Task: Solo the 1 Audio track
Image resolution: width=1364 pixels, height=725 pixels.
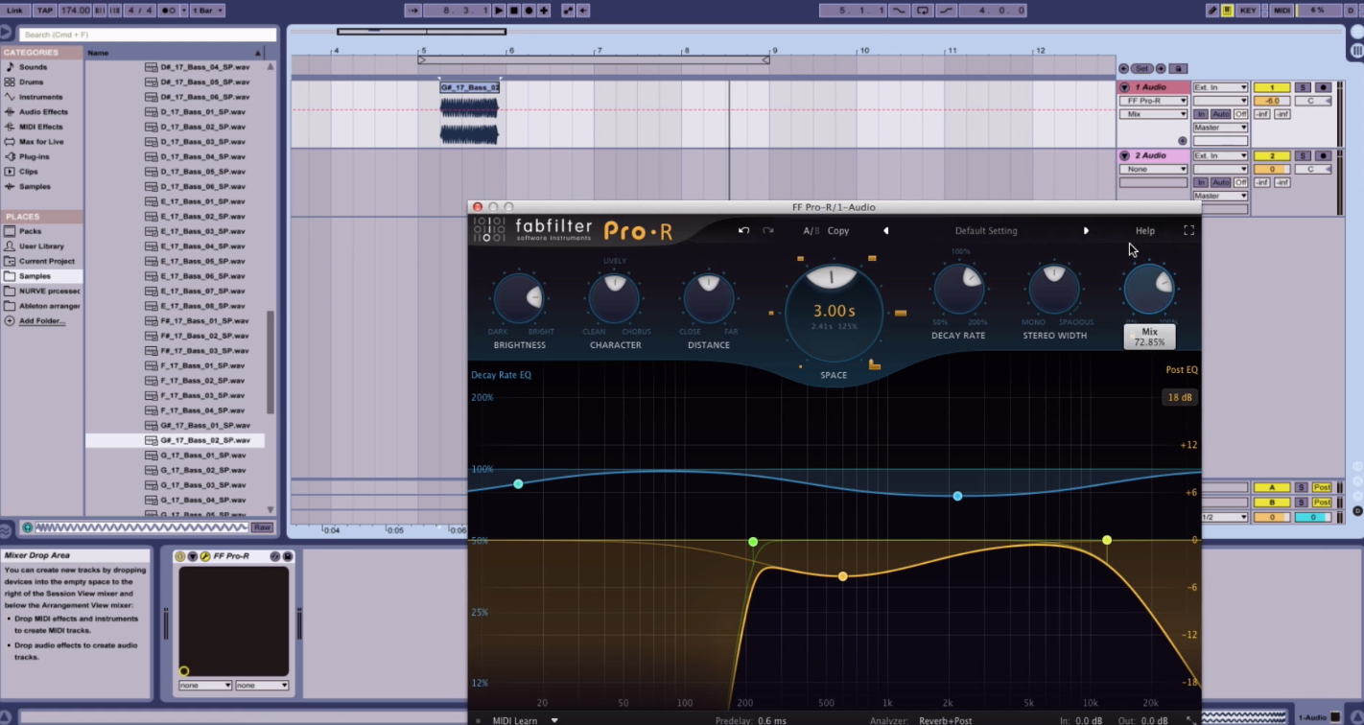Action: 1303,87
